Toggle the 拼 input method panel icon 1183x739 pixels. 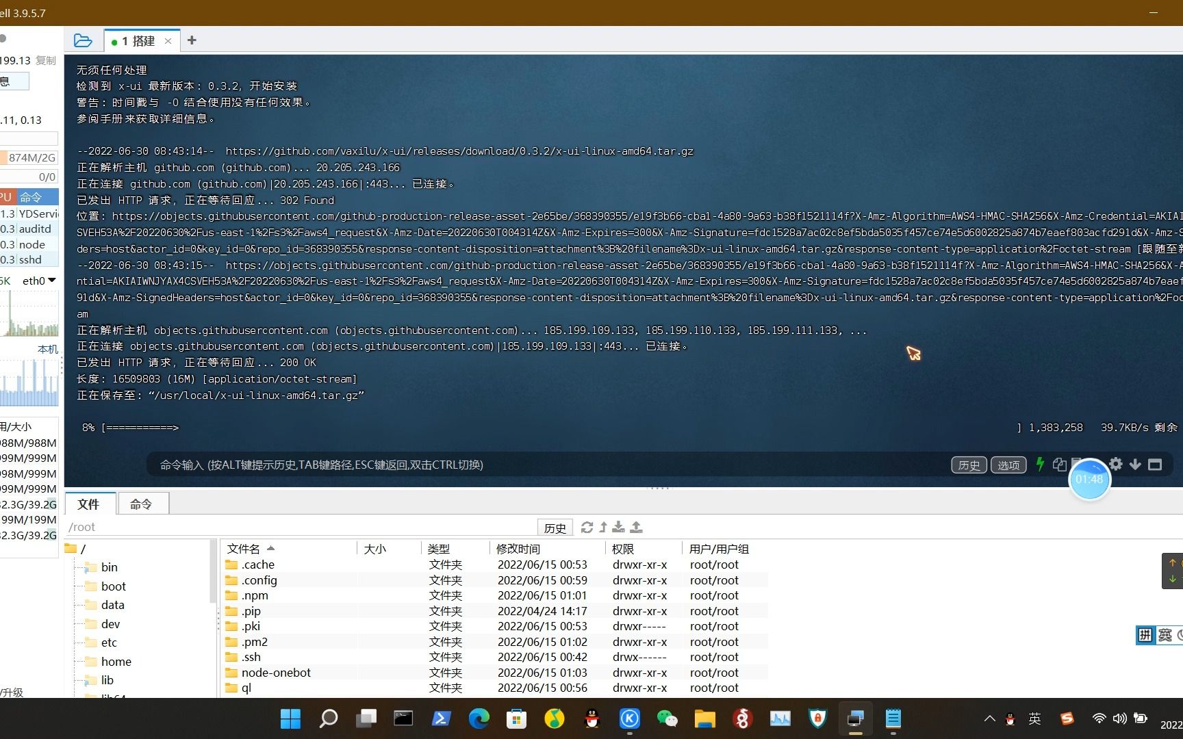pyautogui.click(x=1145, y=635)
